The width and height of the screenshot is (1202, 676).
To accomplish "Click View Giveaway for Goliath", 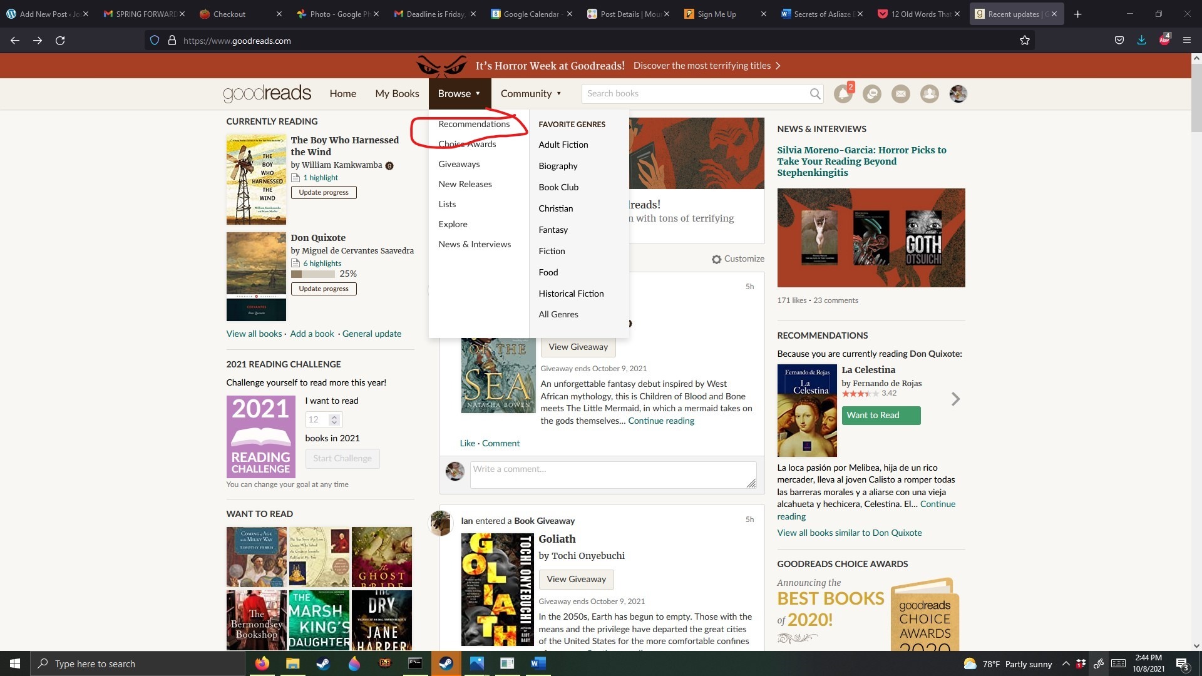I will pyautogui.click(x=576, y=579).
